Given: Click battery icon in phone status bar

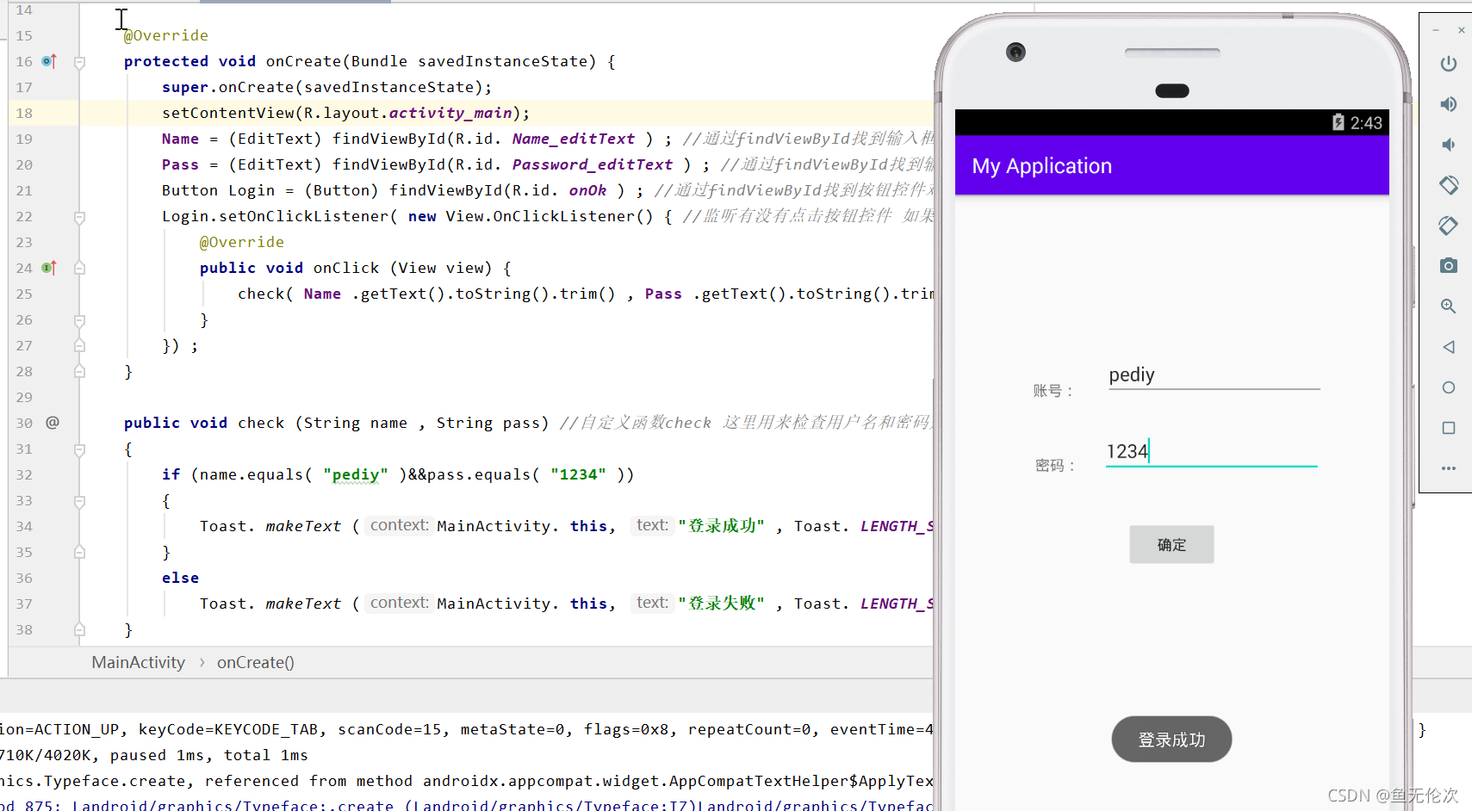Looking at the screenshot, I should pyautogui.click(x=1338, y=122).
